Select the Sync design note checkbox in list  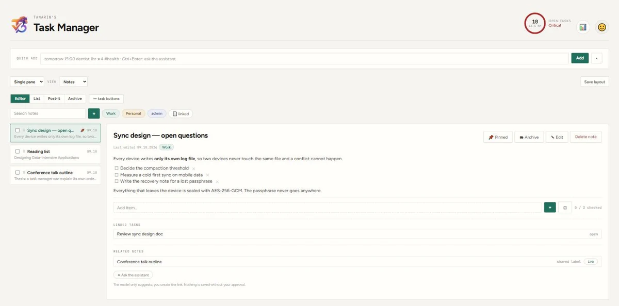tap(18, 130)
